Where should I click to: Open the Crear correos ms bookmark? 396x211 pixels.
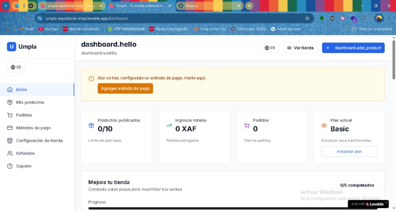tap(210, 29)
